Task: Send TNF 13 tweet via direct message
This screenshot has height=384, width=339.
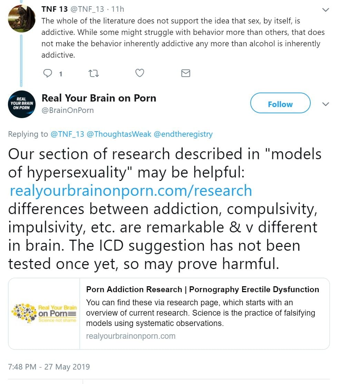Action: 186,73
